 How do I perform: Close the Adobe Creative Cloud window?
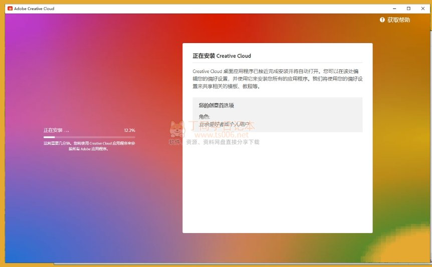[x=423, y=8]
